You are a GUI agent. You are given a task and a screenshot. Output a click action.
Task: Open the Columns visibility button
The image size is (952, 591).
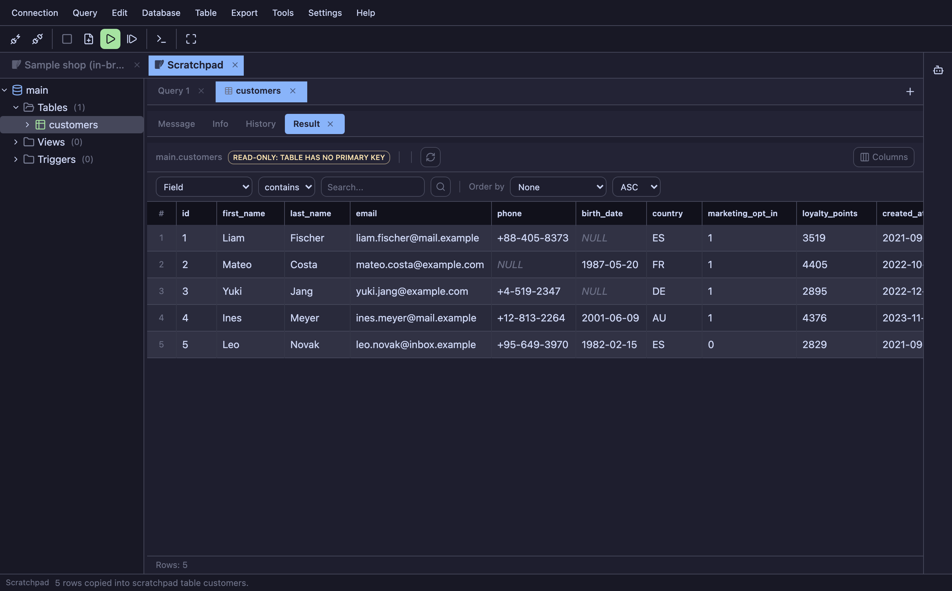(883, 157)
